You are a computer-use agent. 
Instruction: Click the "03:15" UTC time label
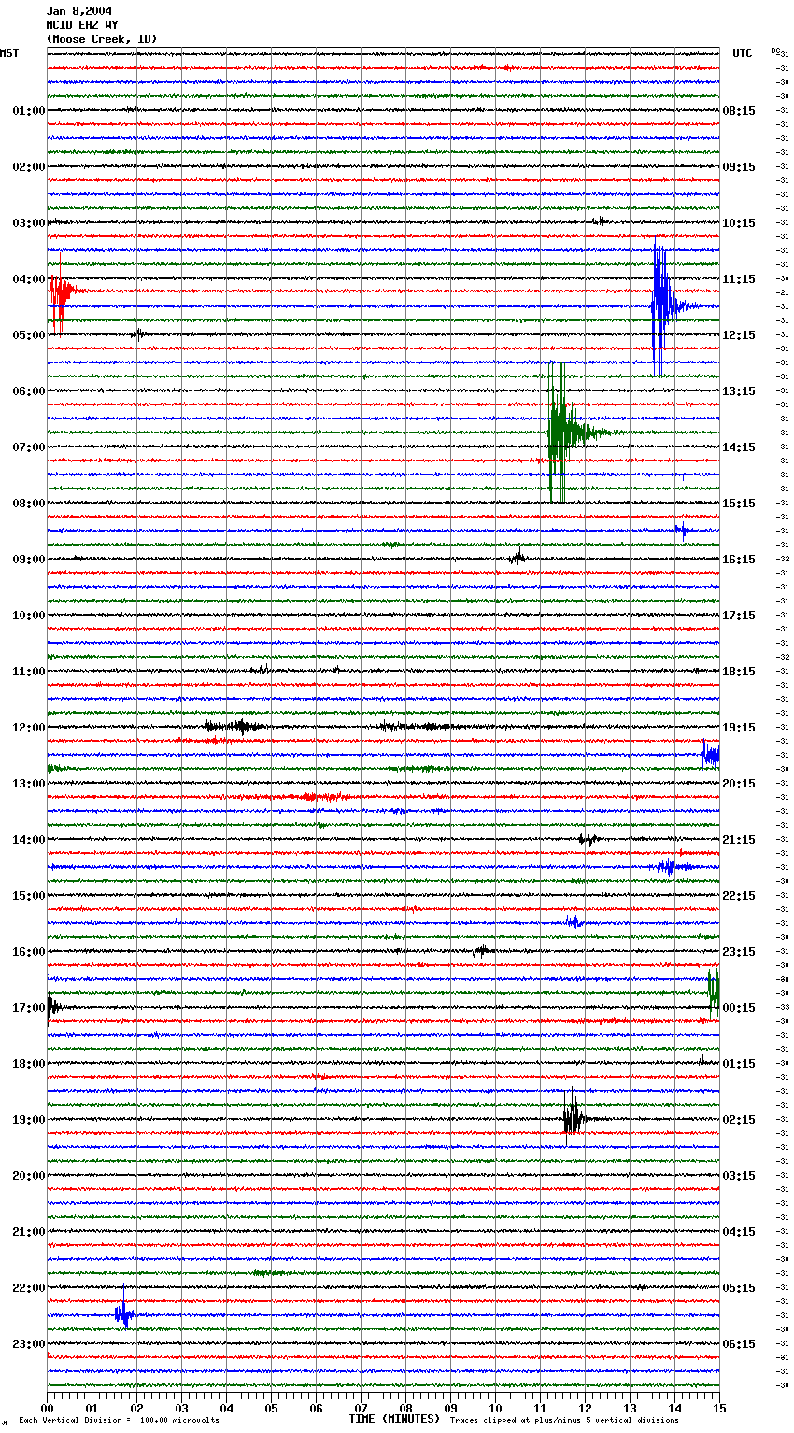(739, 1176)
